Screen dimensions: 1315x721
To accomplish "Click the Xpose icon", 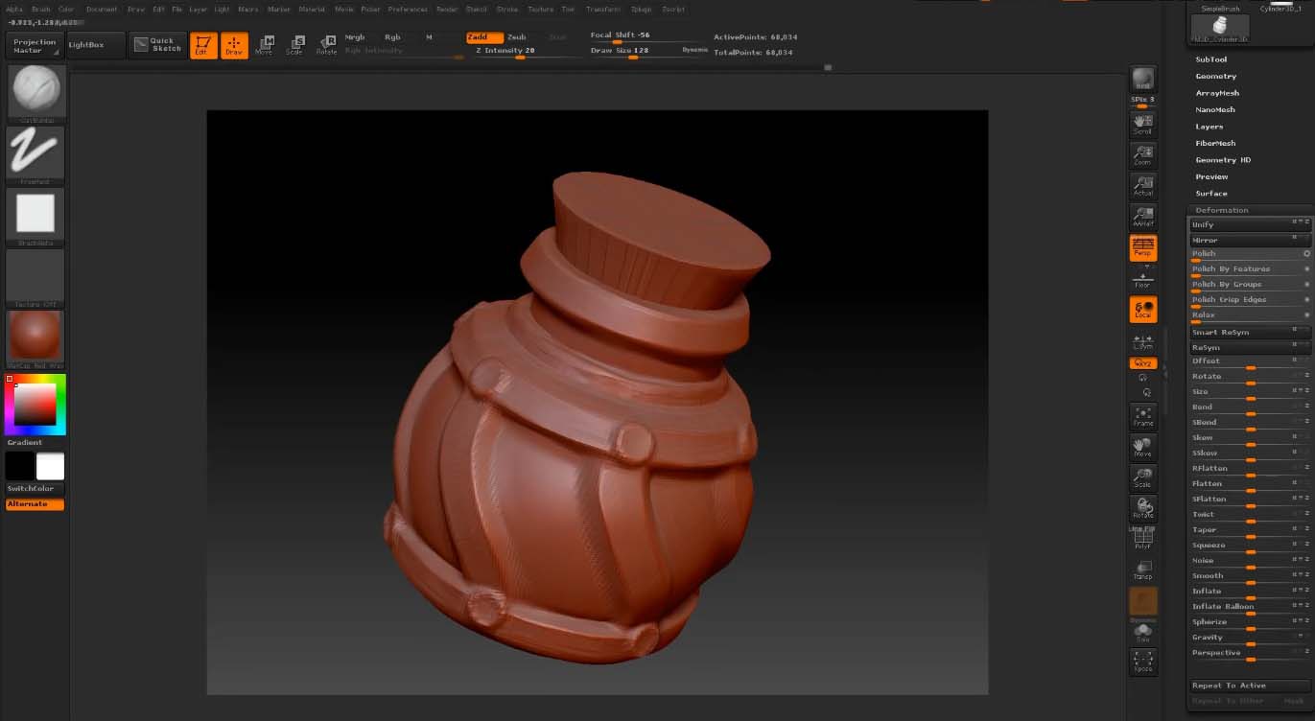I will click(x=1142, y=662).
